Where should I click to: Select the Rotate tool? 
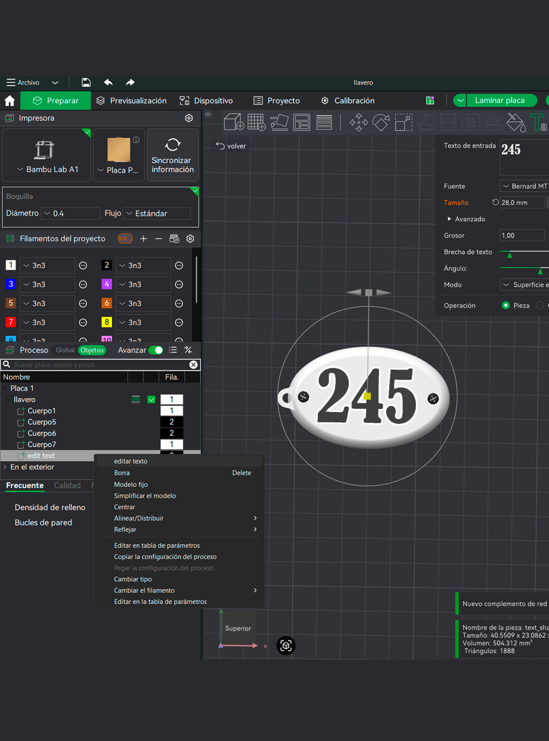click(381, 122)
